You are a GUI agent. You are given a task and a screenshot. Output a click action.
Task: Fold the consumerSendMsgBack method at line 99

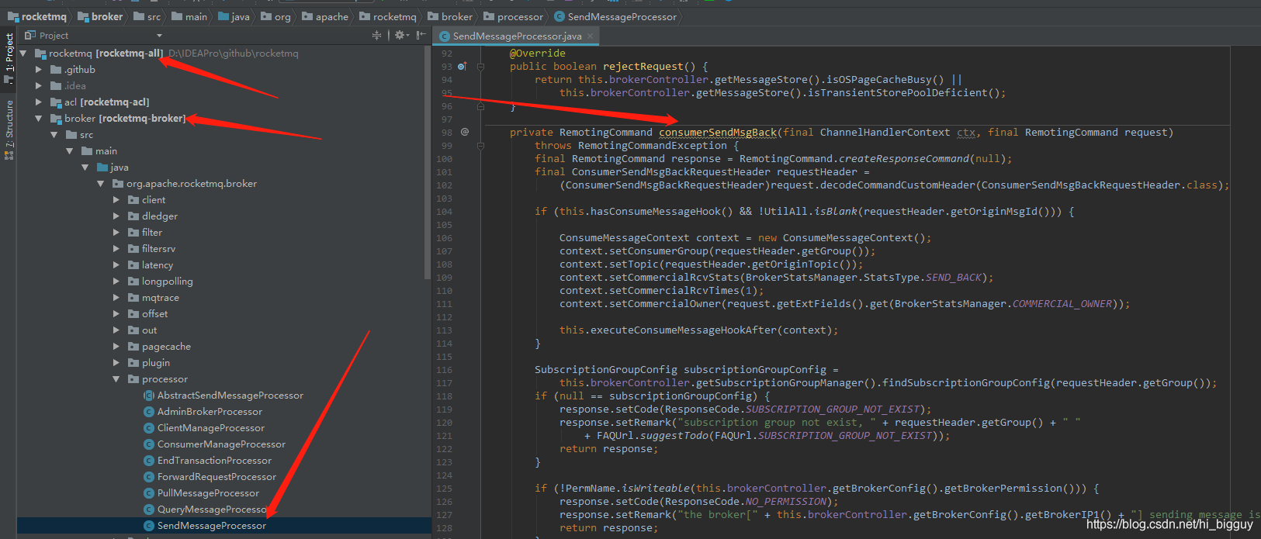(x=480, y=146)
